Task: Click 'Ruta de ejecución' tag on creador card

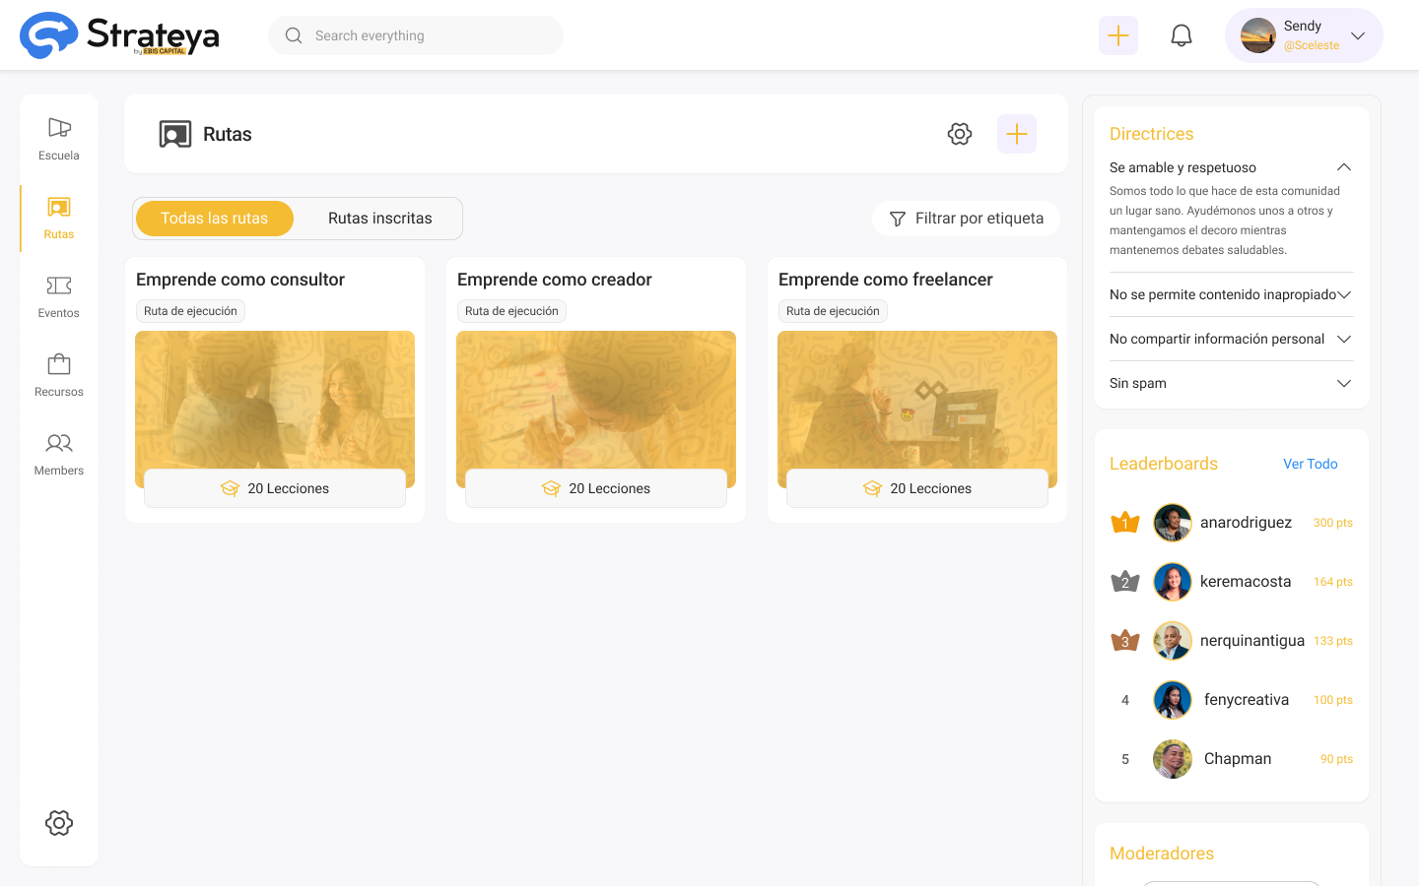Action: click(511, 311)
